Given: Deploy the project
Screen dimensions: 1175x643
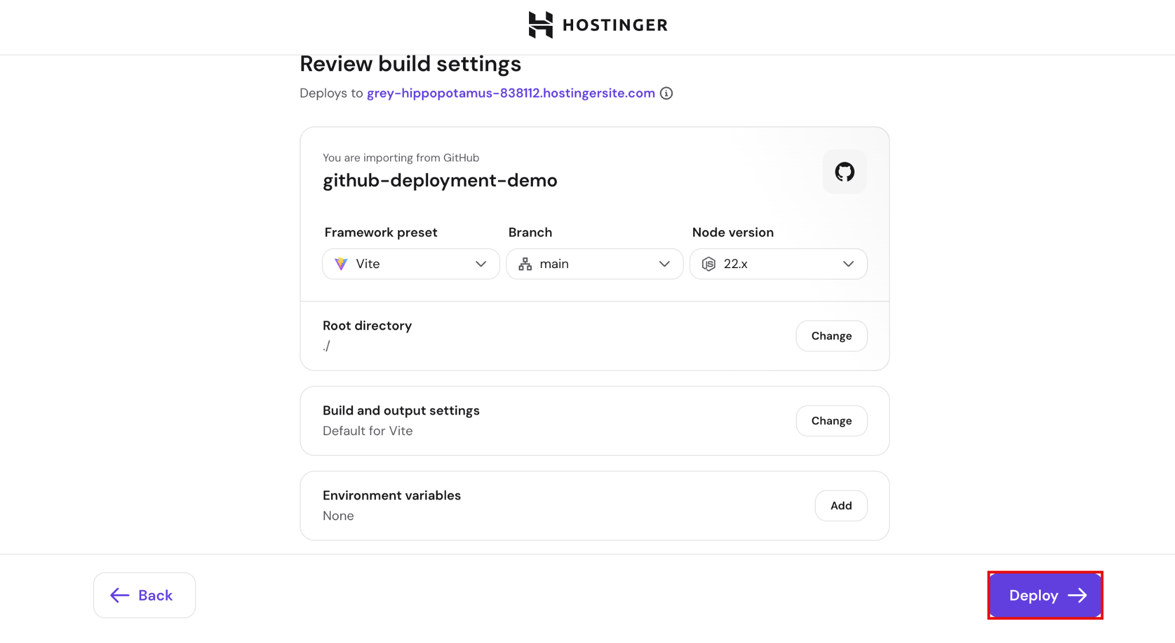Looking at the screenshot, I should pos(1045,595).
